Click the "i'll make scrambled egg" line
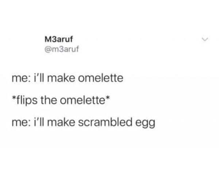This screenshot has width=219, height=173. point(82,122)
